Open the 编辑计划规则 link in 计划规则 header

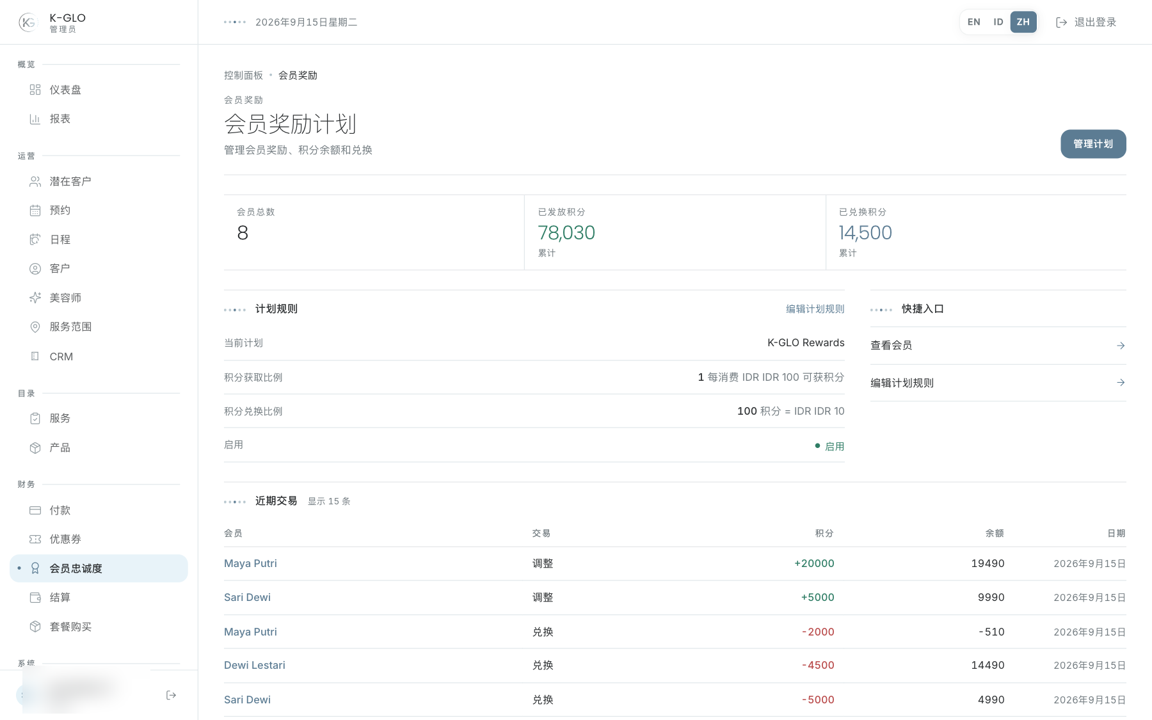[815, 309]
